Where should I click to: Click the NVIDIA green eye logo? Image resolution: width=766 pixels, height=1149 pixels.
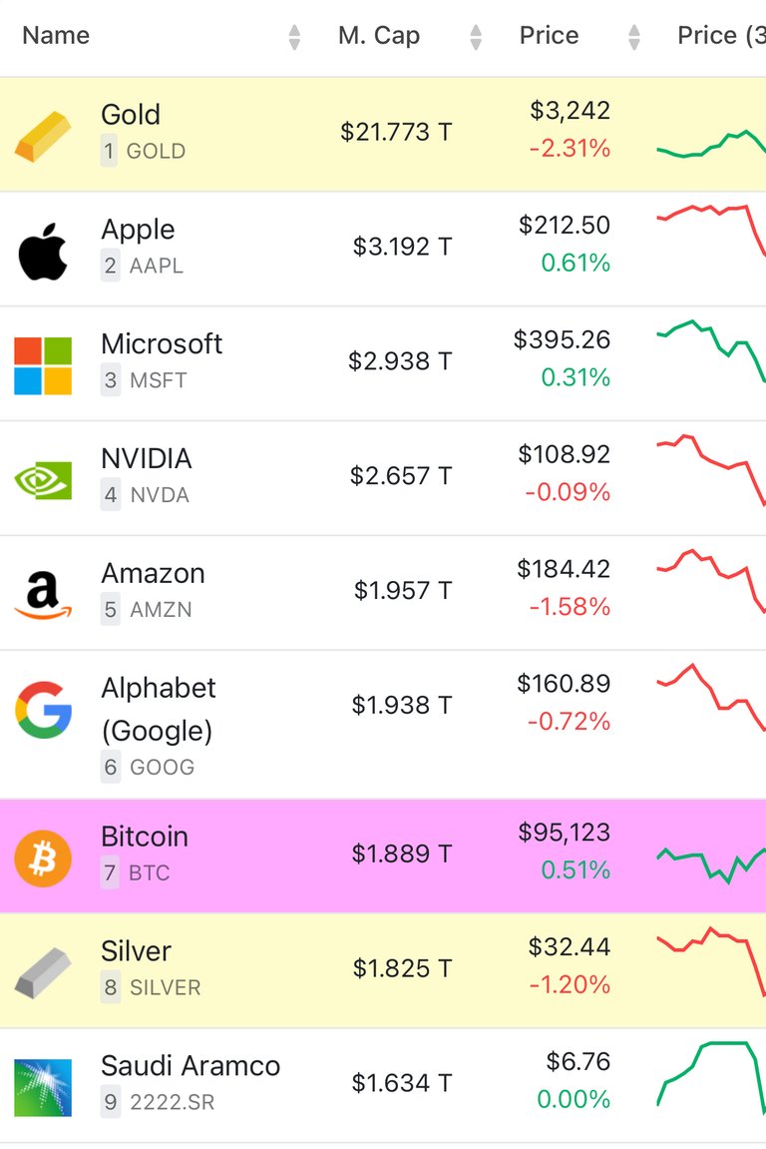[43, 480]
